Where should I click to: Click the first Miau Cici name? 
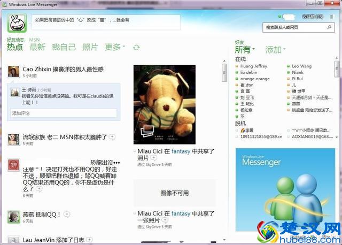[150, 151]
